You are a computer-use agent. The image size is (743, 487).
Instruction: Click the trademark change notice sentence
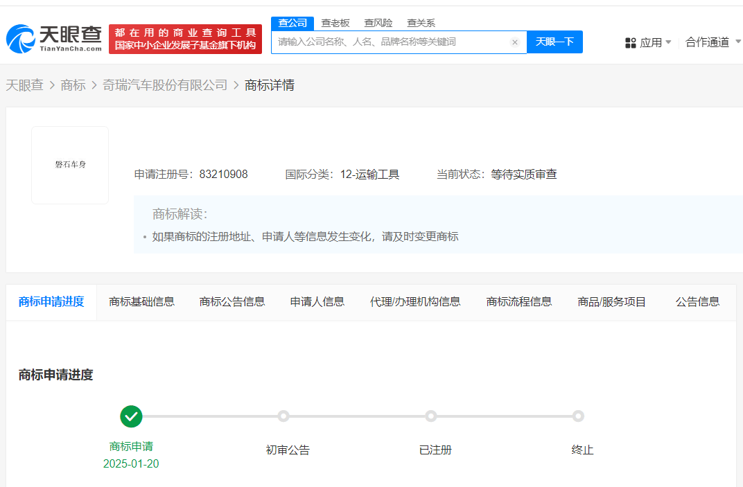pyautogui.click(x=305, y=236)
